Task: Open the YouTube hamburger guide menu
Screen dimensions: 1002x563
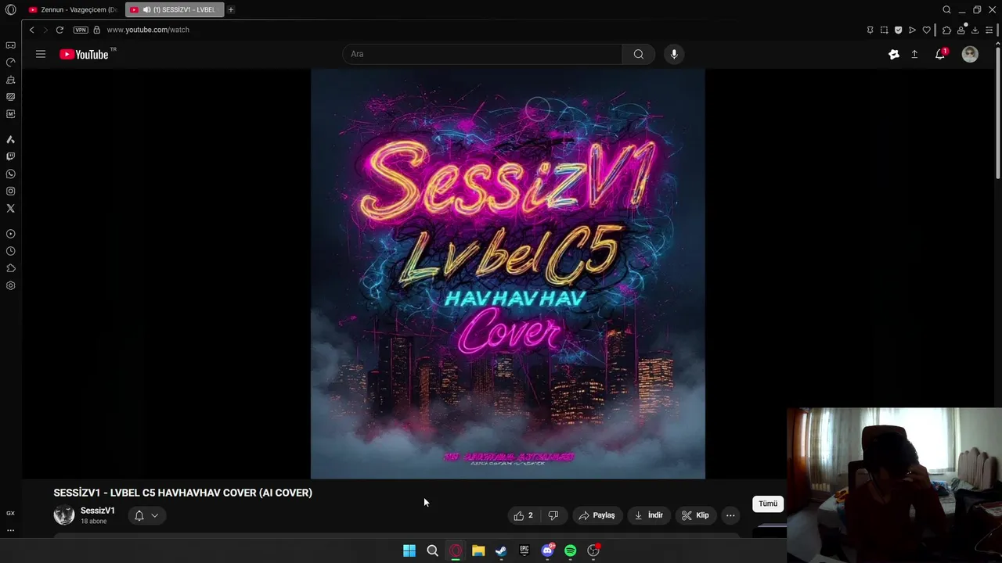Action: coord(41,54)
